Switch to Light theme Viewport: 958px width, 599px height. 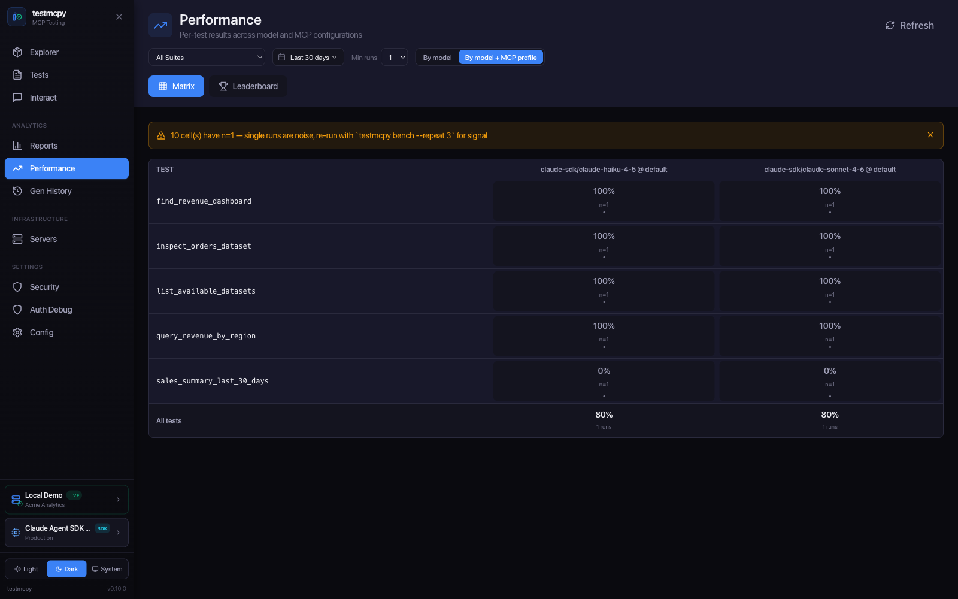26,569
